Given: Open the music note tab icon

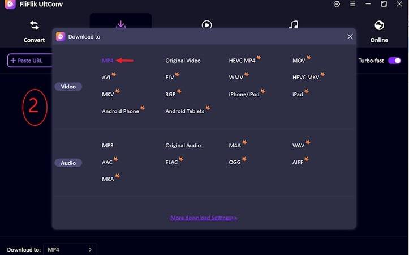Looking at the screenshot, I should point(294,24).
